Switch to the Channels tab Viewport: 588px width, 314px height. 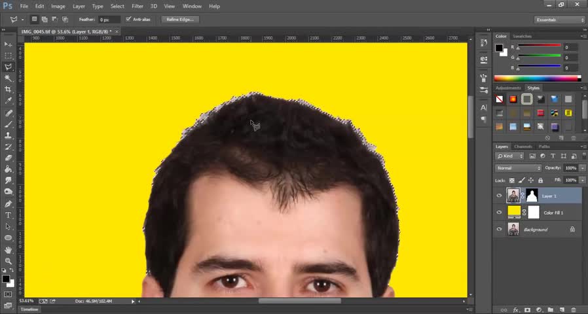tap(523, 147)
